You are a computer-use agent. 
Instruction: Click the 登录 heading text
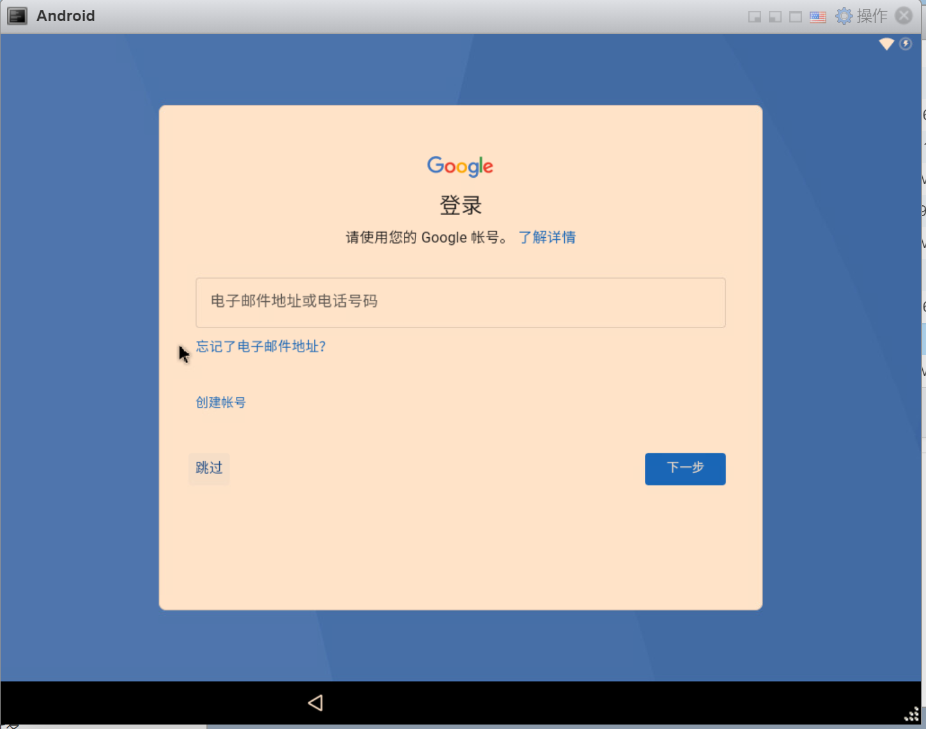(x=460, y=205)
